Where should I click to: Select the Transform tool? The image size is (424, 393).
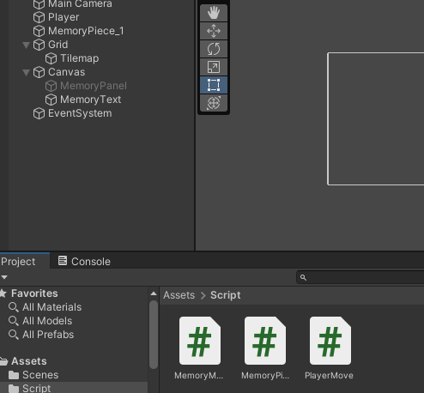(x=214, y=103)
